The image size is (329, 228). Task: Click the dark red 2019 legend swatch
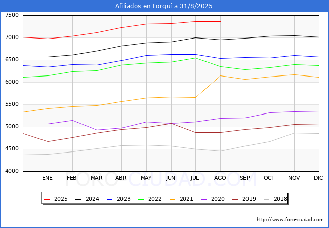pos(235,199)
